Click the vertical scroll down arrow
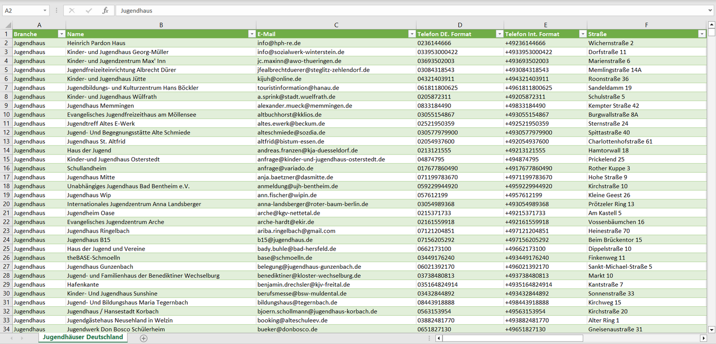Screen dimensions: 716x344 712,329
